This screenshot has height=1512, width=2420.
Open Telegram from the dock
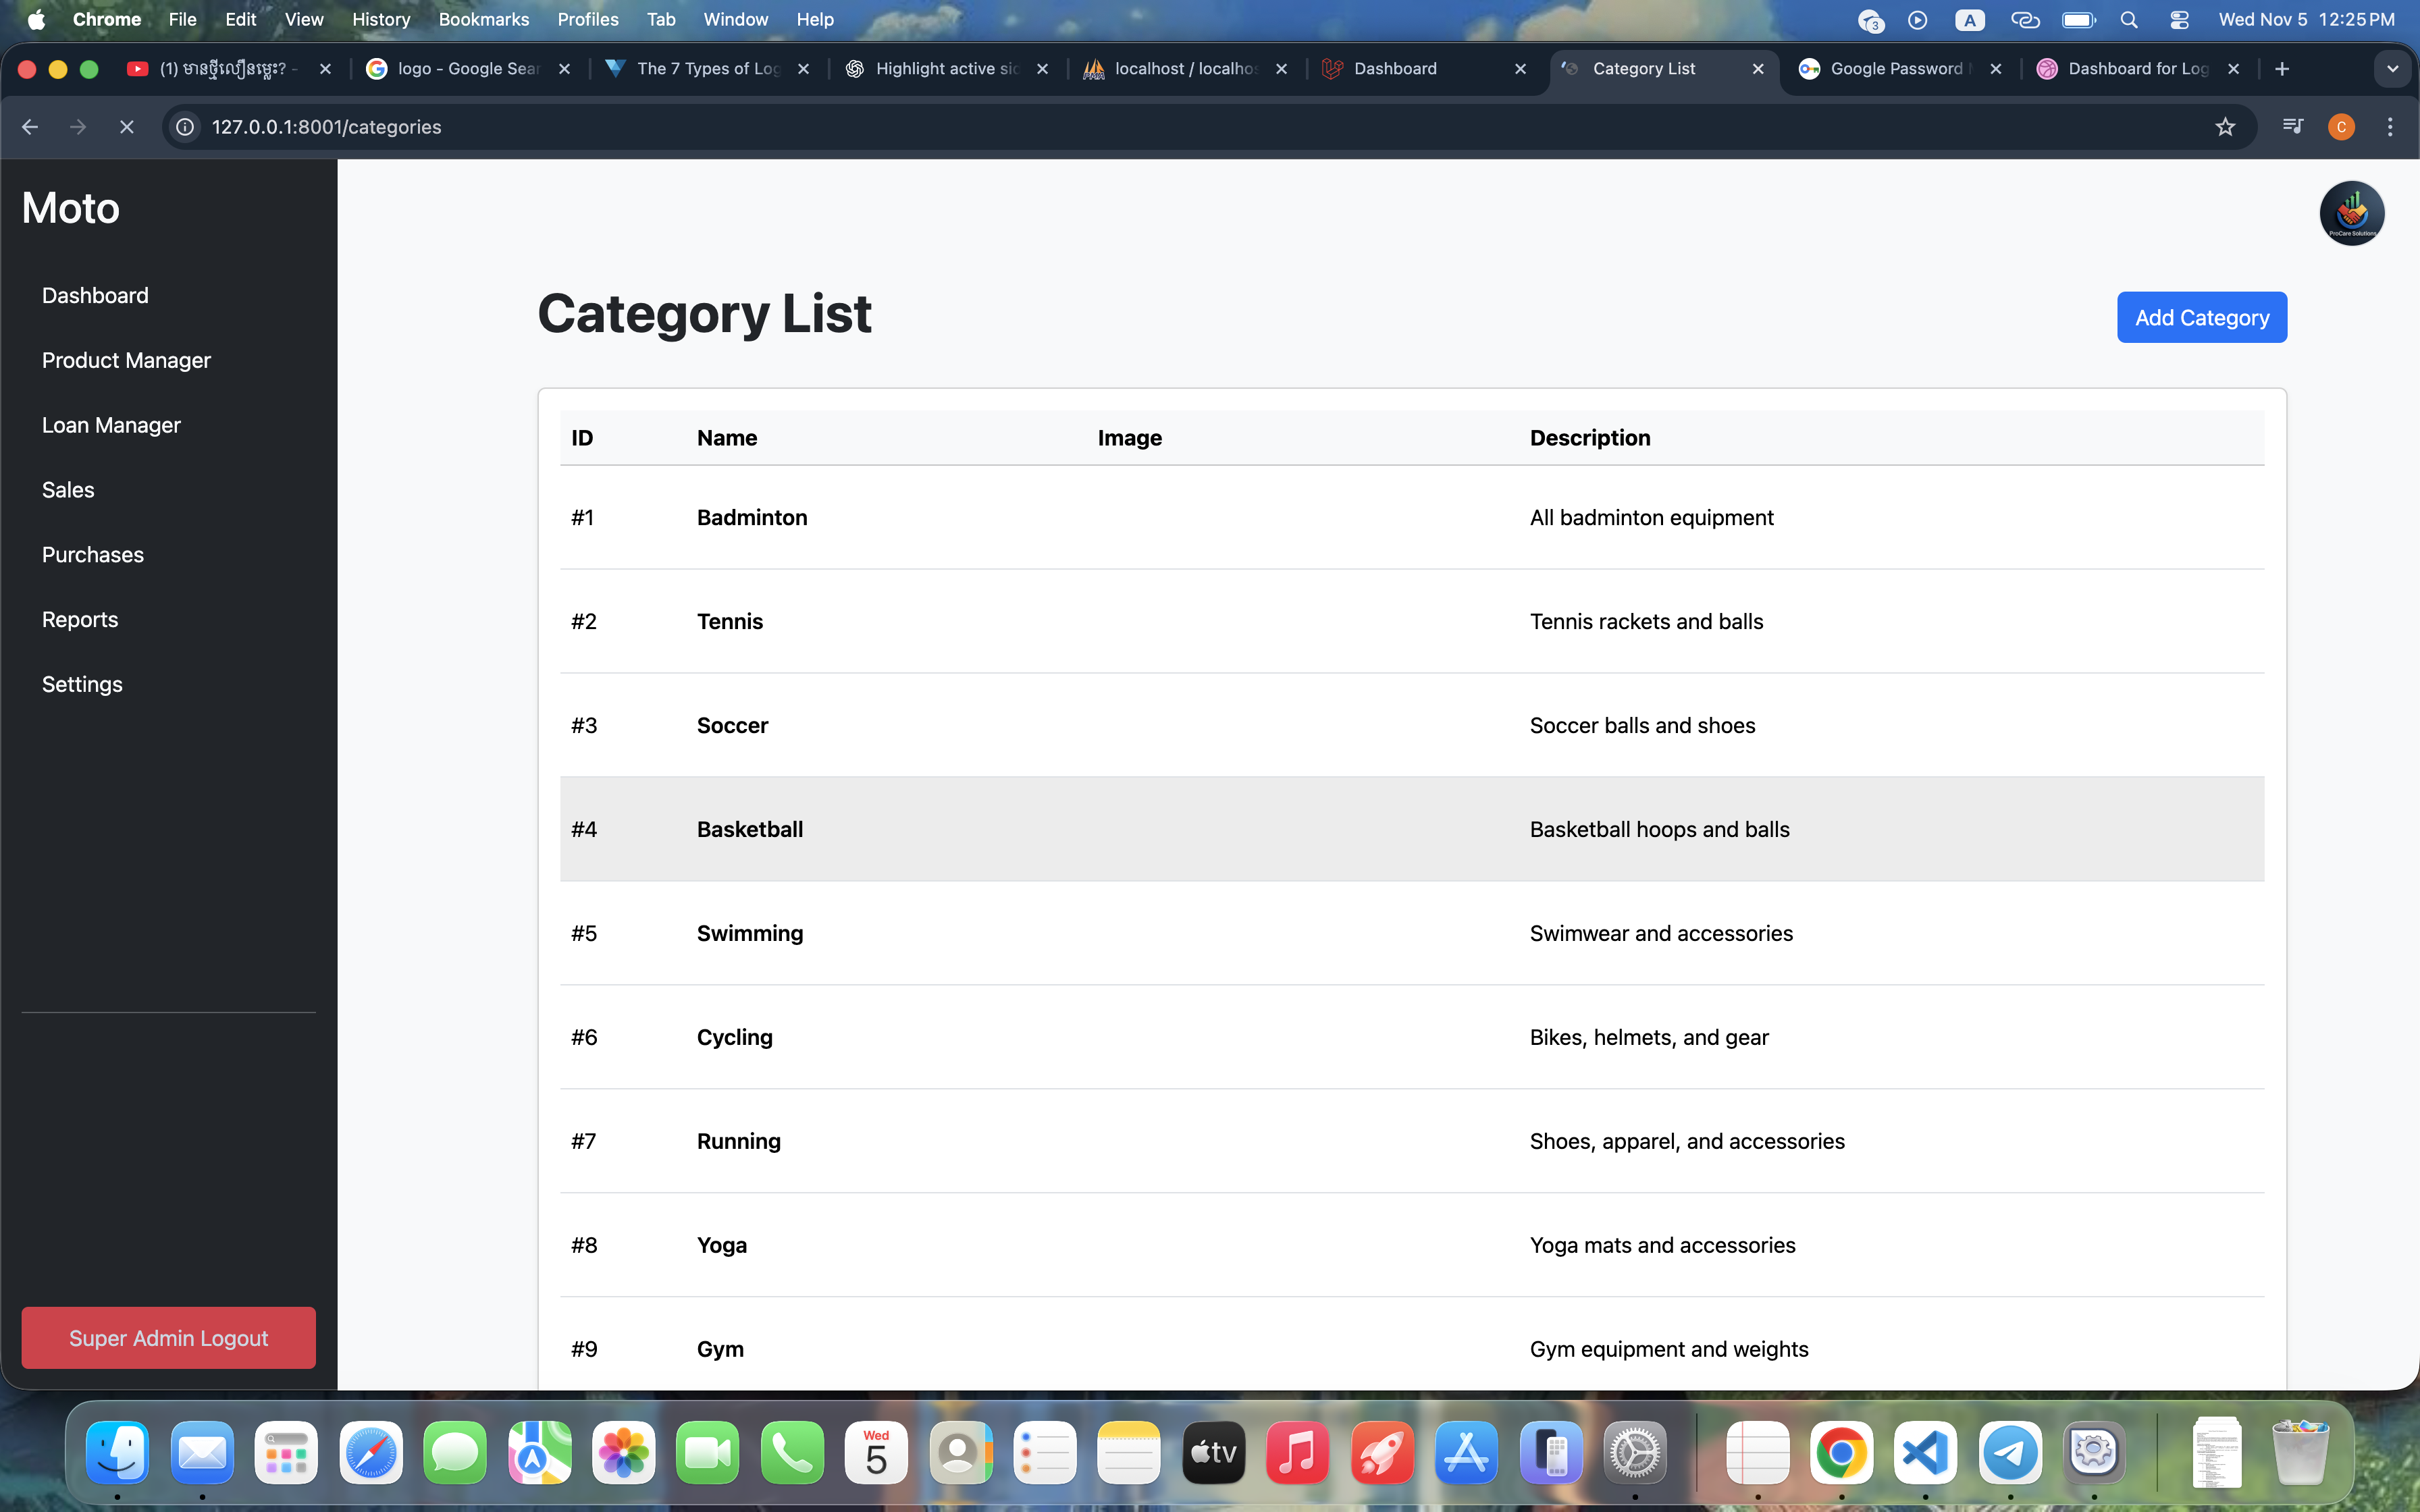[2010, 1453]
